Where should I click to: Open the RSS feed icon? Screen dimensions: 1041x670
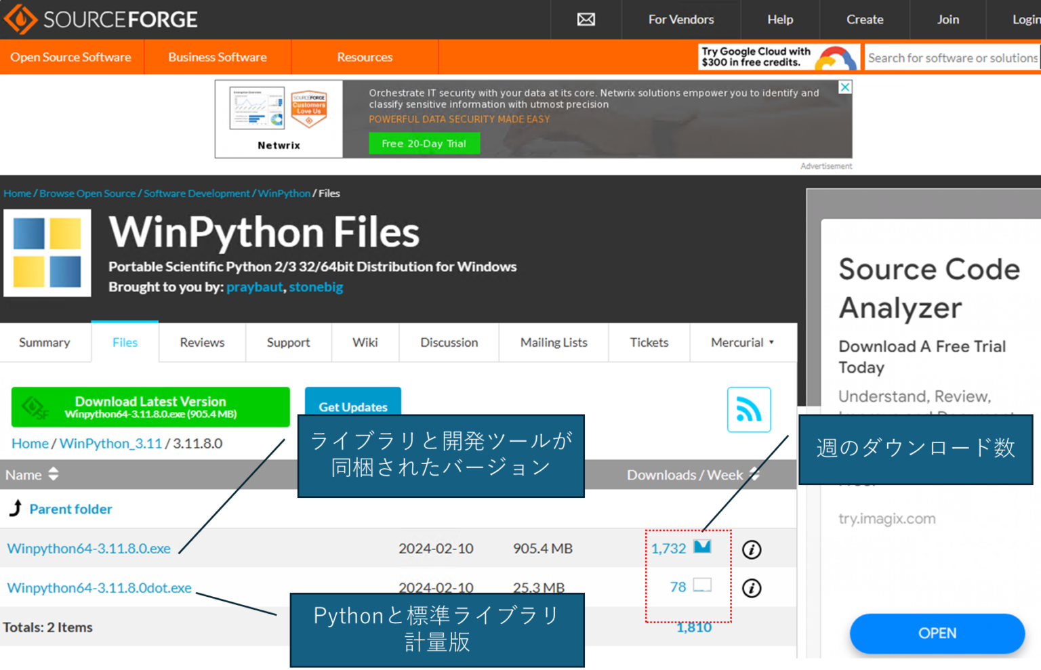(x=748, y=409)
